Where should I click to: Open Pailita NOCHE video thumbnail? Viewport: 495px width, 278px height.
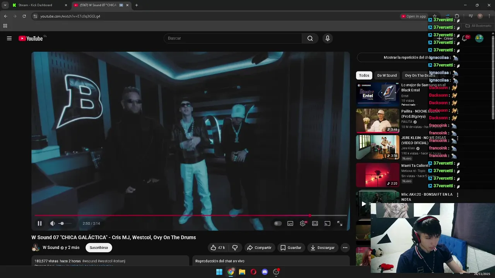pos(377,120)
